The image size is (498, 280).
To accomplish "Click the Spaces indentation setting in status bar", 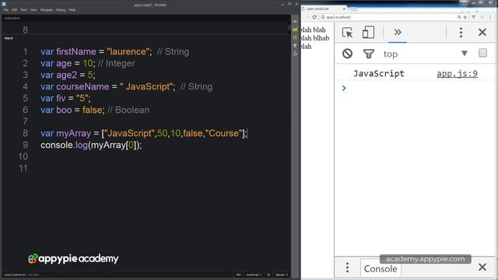I will click(x=282, y=275).
